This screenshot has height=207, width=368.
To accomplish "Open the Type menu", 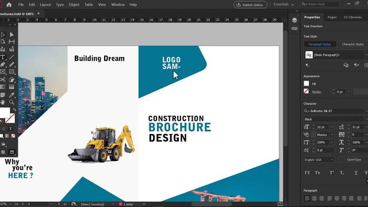I will 60,5.
